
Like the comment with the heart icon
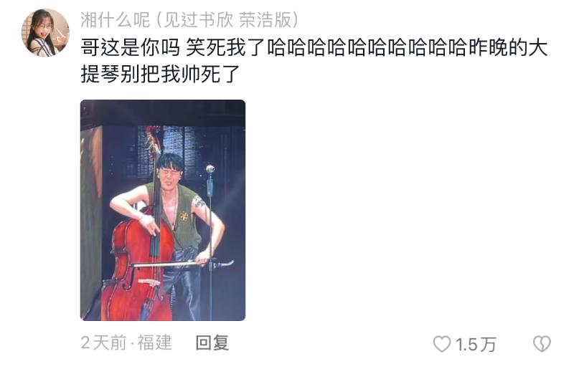tap(442, 344)
